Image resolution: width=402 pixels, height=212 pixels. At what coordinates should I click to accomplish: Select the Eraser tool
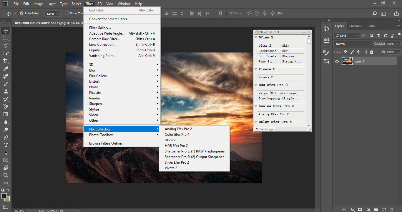(x=6, y=107)
